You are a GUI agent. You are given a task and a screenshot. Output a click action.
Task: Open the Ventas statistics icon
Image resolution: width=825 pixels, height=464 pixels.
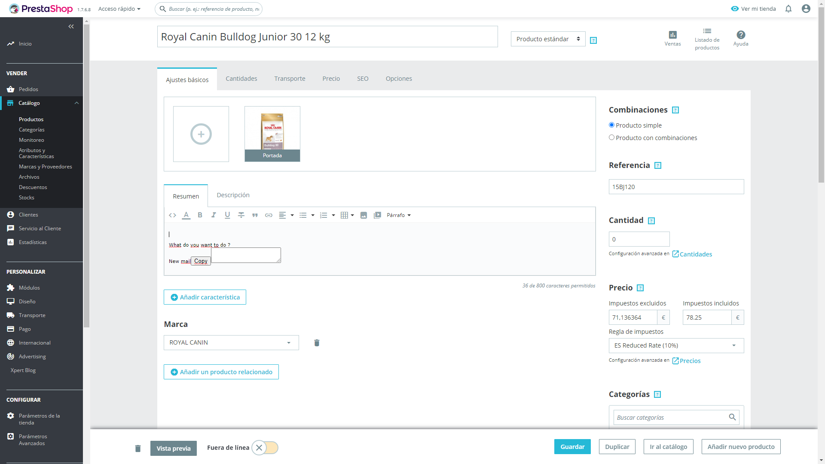click(672, 38)
